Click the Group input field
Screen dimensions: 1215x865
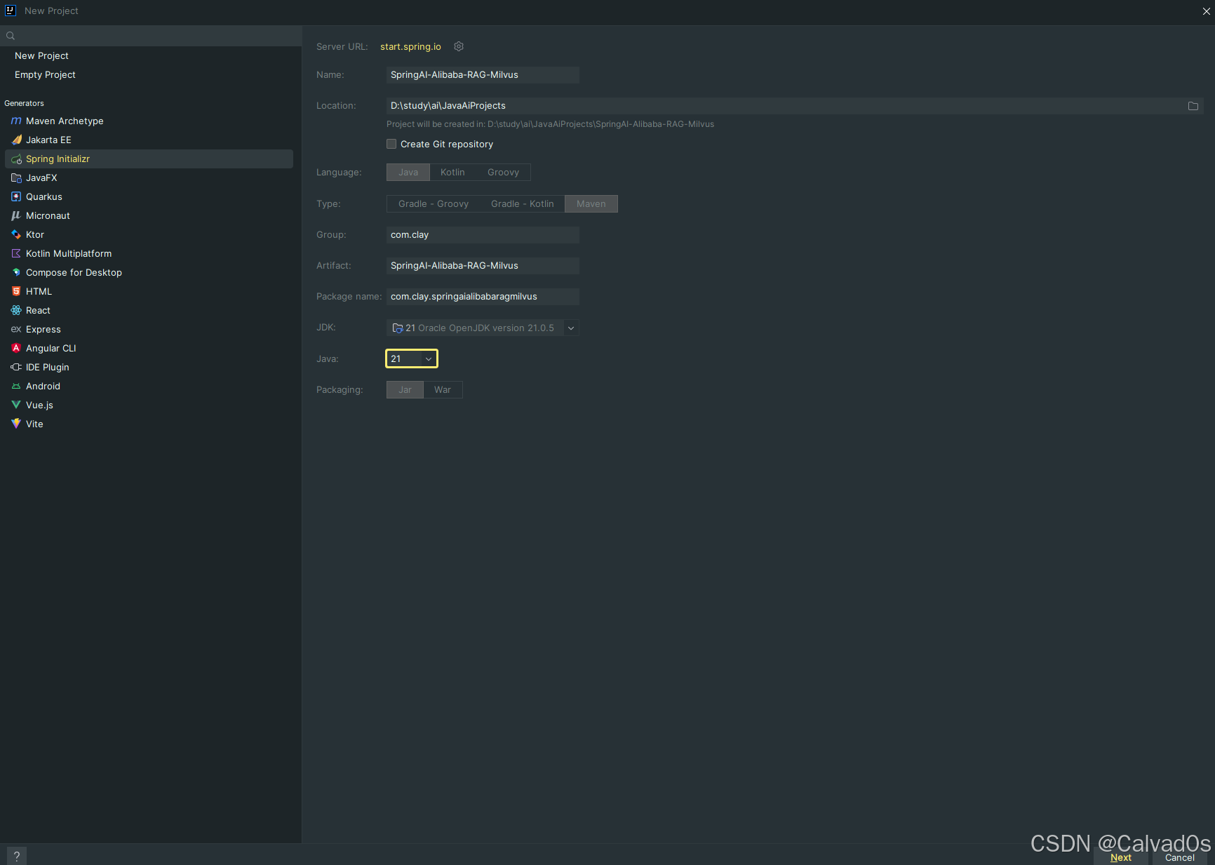pyautogui.click(x=483, y=235)
